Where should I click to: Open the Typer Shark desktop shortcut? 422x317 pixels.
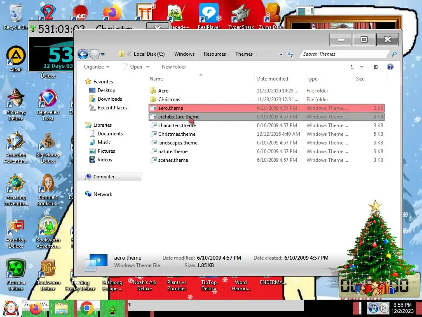click(x=241, y=16)
